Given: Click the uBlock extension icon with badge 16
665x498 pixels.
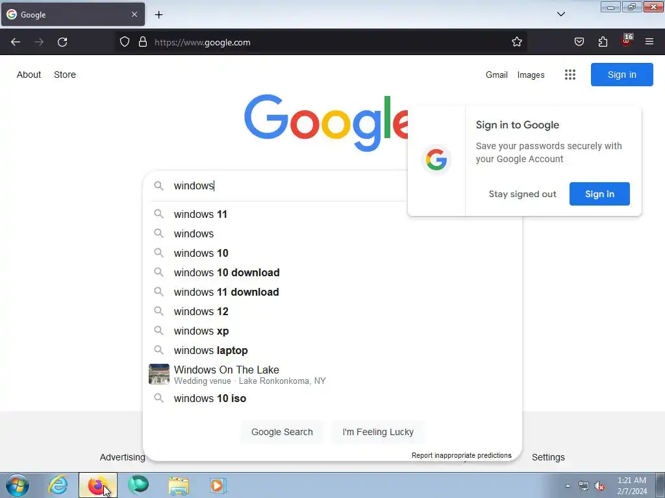Looking at the screenshot, I should [x=627, y=41].
